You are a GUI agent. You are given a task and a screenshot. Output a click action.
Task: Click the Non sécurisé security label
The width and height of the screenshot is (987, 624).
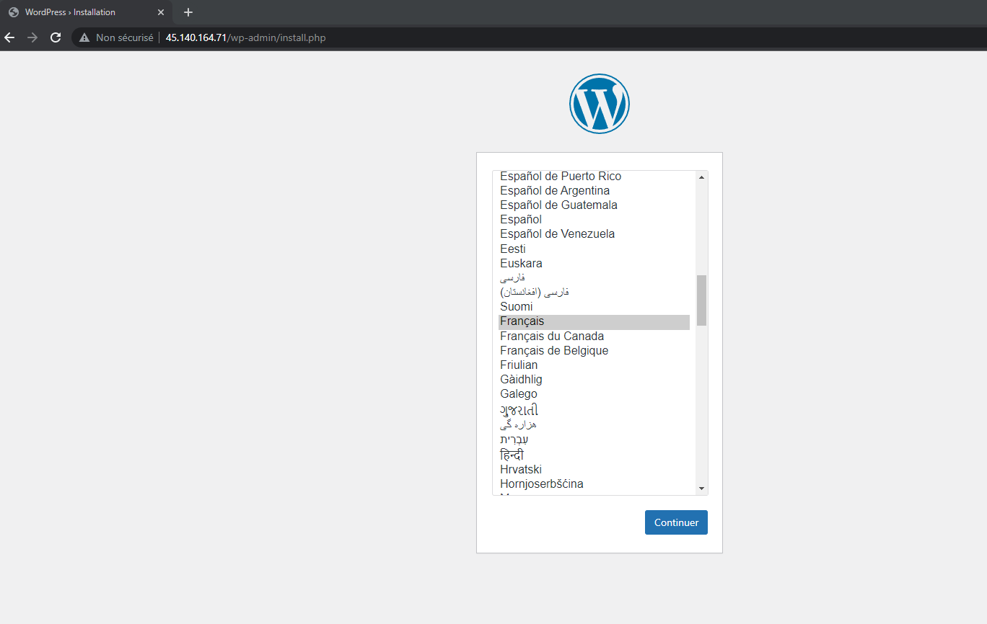pos(125,37)
